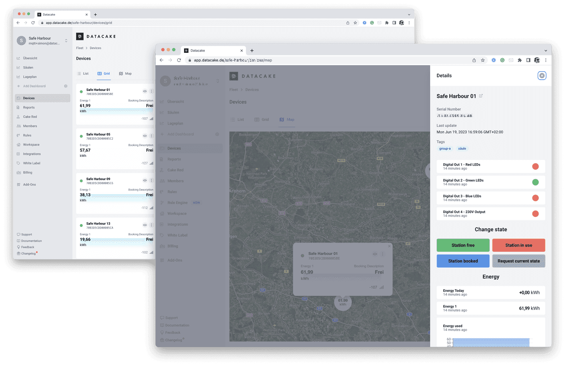Click the Station booked button
567x367 pixels.
pyautogui.click(x=463, y=261)
